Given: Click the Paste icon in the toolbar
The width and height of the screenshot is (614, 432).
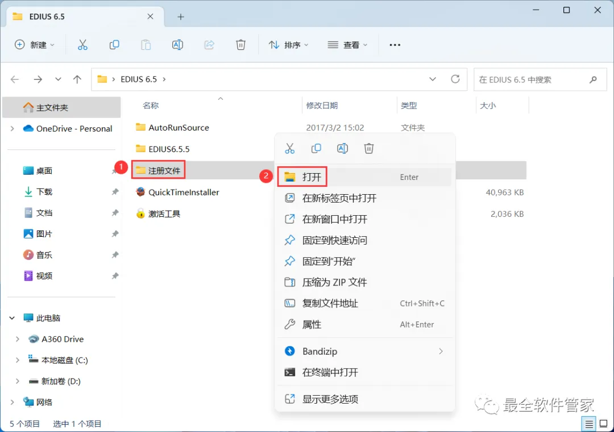Looking at the screenshot, I should 146,45.
